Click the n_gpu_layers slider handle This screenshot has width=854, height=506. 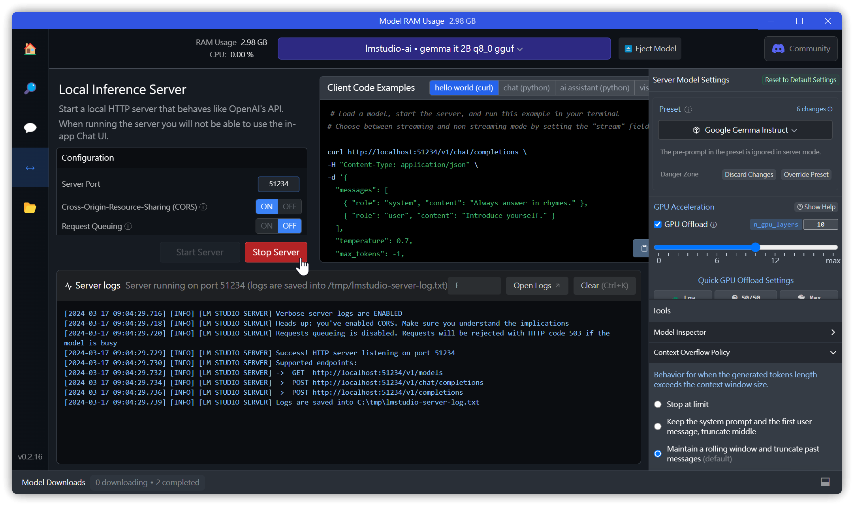756,247
